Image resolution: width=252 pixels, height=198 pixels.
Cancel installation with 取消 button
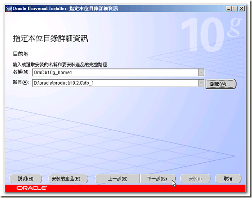pos(228,179)
